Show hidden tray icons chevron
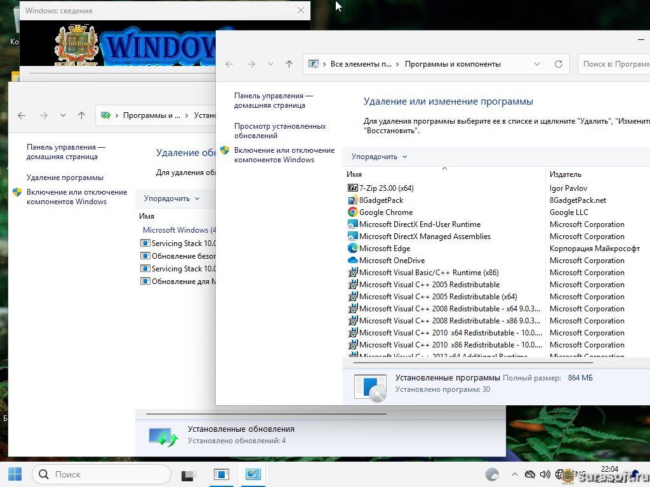Image resolution: width=650 pixels, height=487 pixels. [514, 474]
